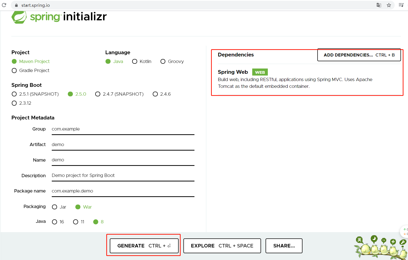Select Spring Boot 2.5.1 (SNAPSHOT)
Image resolution: width=408 pixels, height=260 pixels.
click(x=35, y=94)
